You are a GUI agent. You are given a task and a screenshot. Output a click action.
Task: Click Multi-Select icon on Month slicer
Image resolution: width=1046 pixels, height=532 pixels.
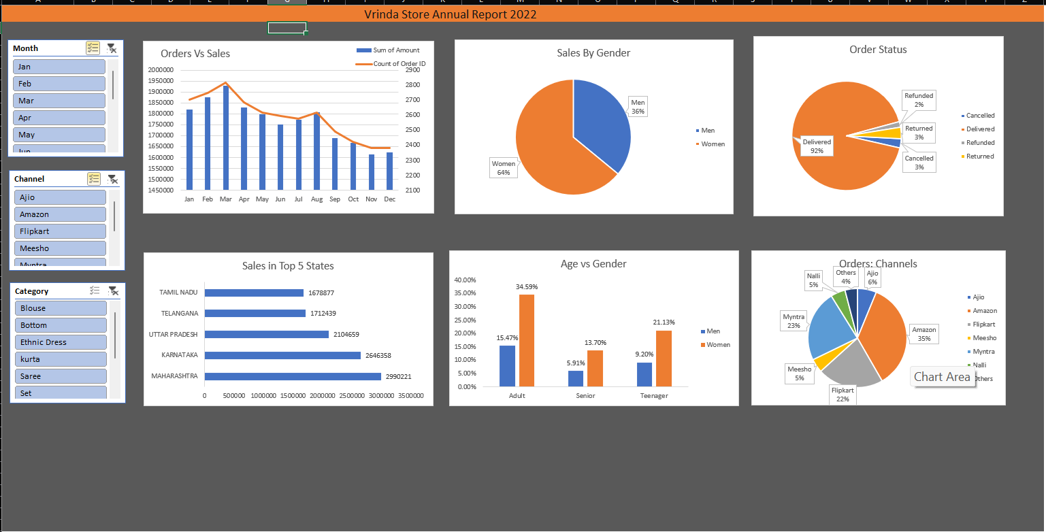tap(93, 48)
